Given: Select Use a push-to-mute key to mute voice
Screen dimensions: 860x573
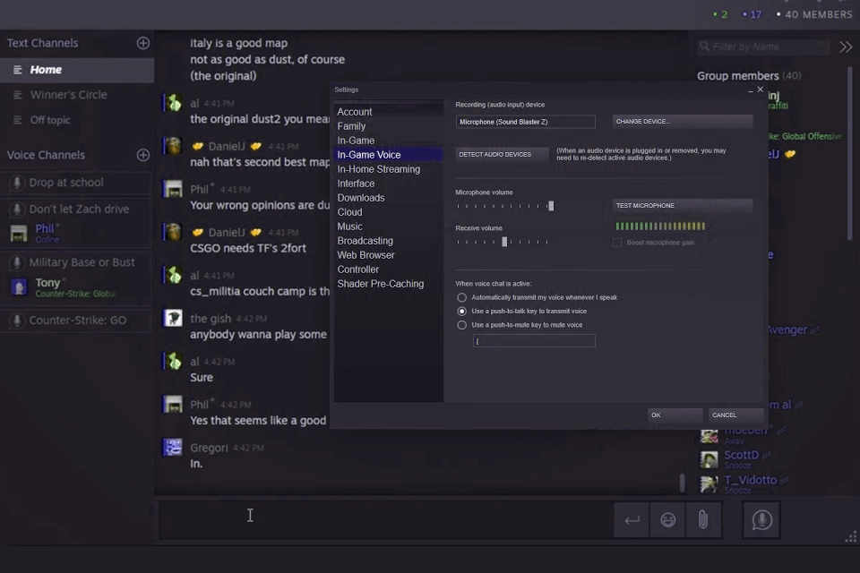Looking at the screenshot, I should tap(461, 325).
